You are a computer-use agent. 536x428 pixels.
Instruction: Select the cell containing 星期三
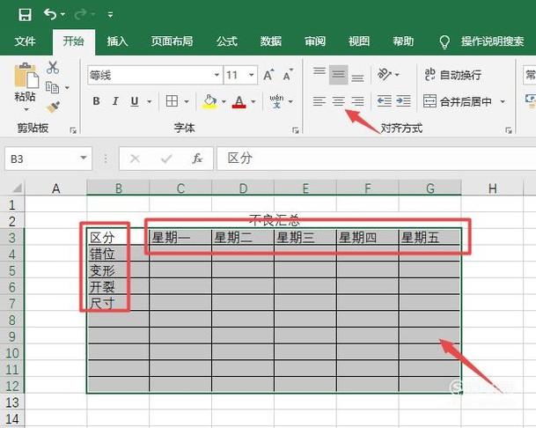coord(305,237)
